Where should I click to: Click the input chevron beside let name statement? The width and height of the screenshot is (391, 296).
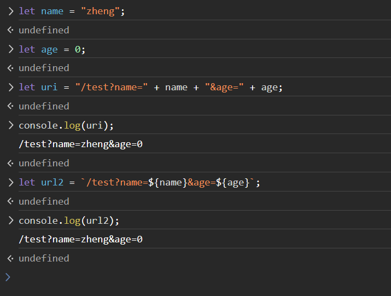point(10,11)
